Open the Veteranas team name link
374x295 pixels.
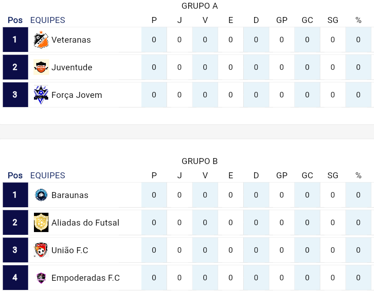[71, 40]
